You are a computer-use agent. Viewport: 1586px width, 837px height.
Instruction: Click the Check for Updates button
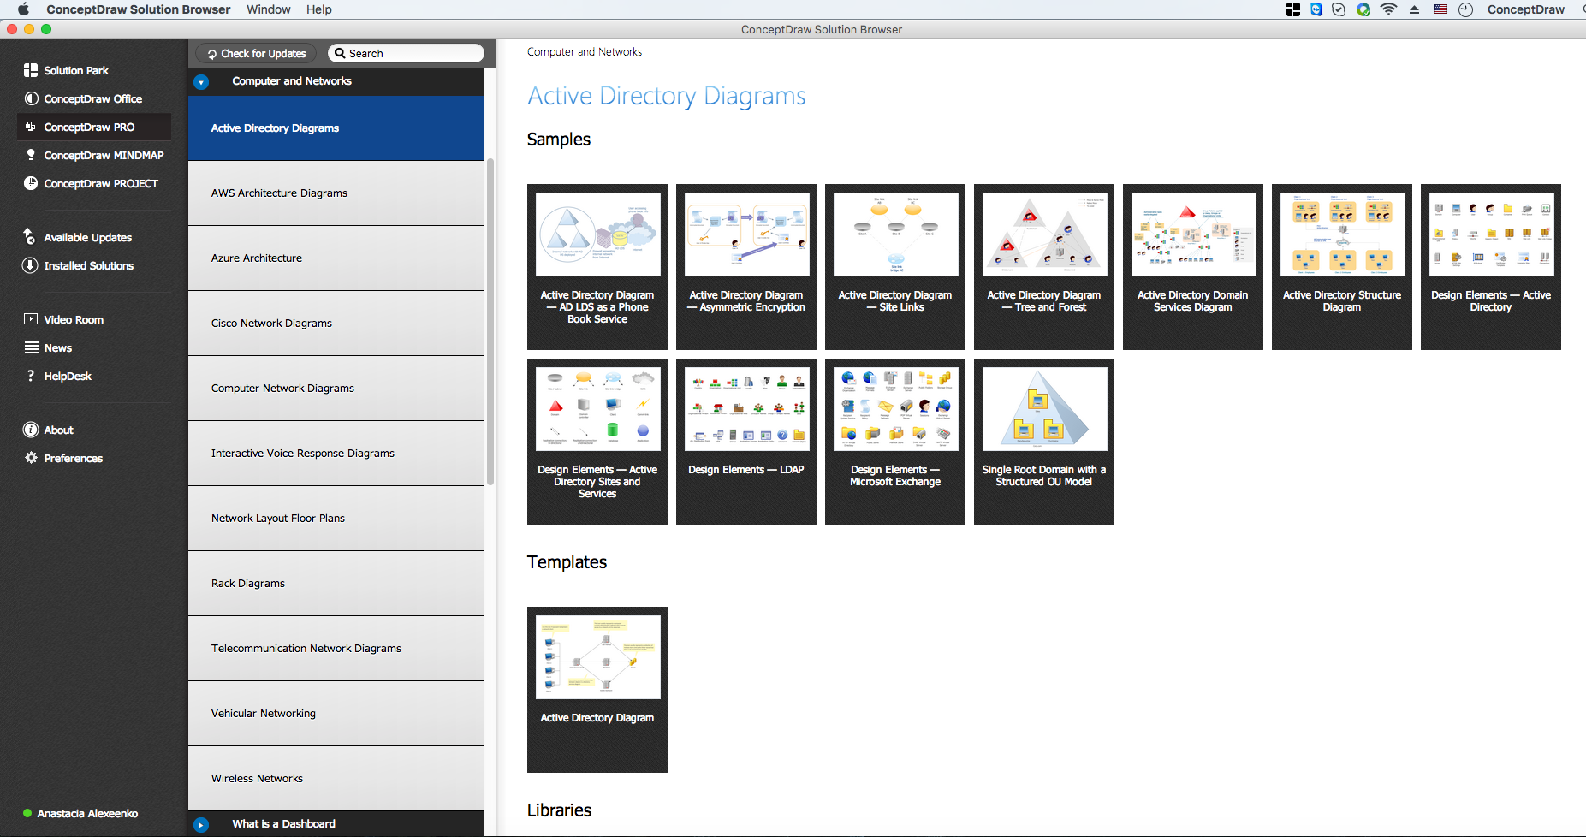(x=257, y=53)
